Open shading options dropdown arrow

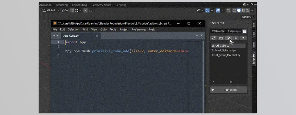pyautogui.click(x=252, y=10)
